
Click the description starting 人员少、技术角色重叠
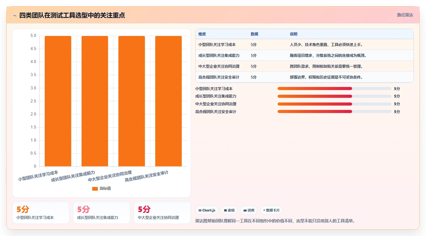click(x=326, y=45)
